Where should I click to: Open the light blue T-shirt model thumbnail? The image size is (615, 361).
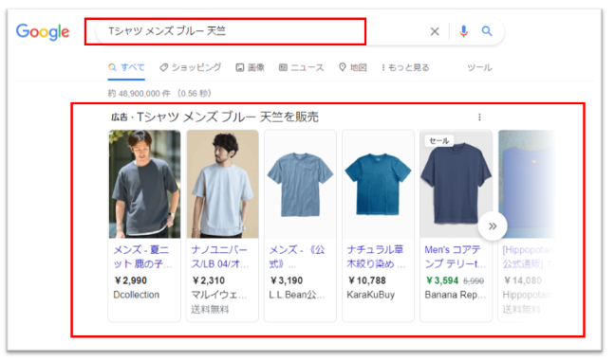[x=222, y=184]
